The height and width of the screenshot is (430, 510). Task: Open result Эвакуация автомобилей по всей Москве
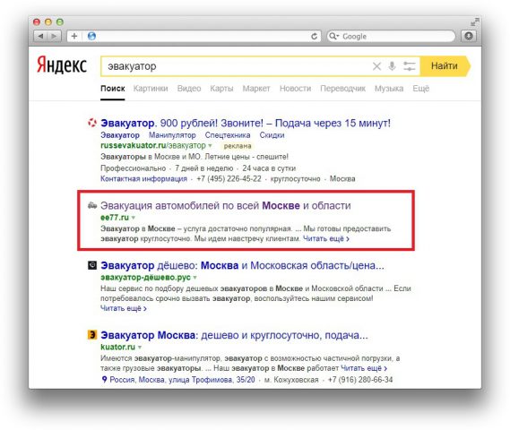[x=225, y=206]
